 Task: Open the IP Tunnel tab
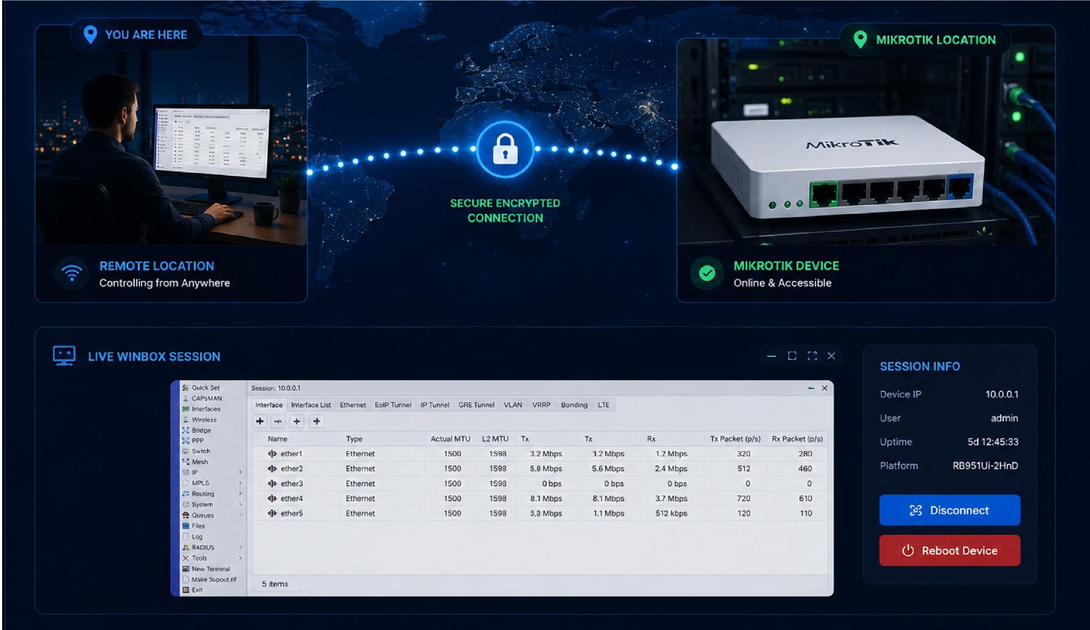pyautogui.click(x=435, y=405)
